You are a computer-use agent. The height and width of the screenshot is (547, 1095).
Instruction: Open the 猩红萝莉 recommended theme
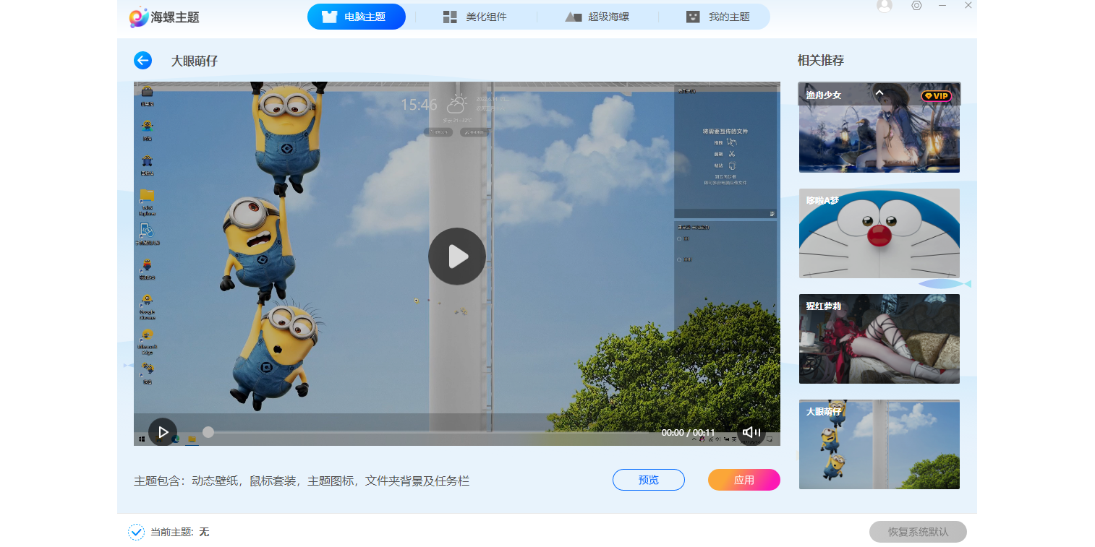[879, 338]
